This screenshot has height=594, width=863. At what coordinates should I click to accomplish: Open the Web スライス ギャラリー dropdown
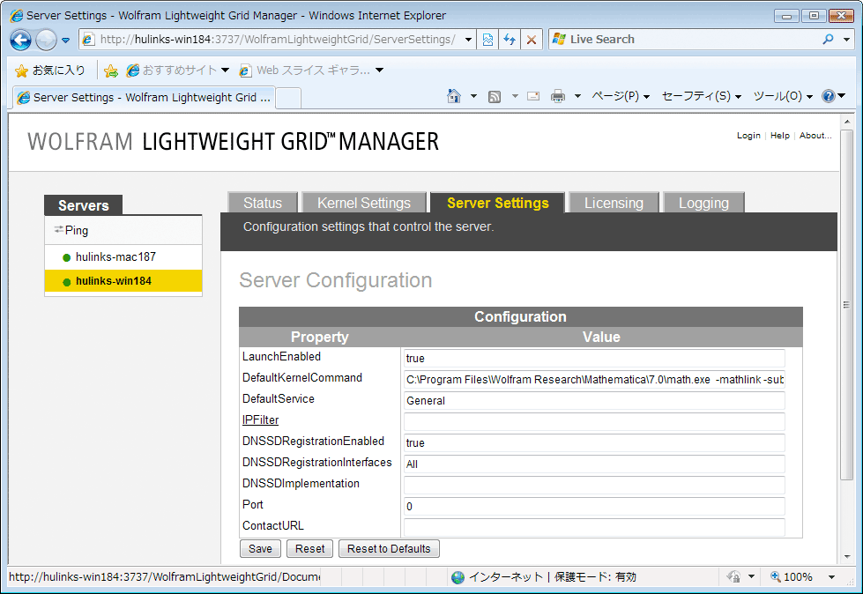[311, 71]
